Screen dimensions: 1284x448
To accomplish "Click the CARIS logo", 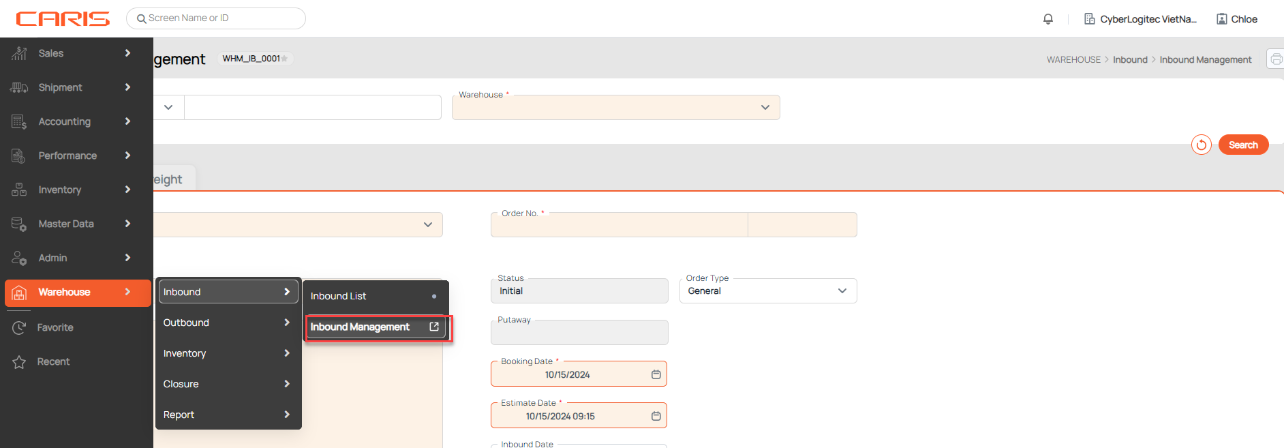I will (63, 18).
